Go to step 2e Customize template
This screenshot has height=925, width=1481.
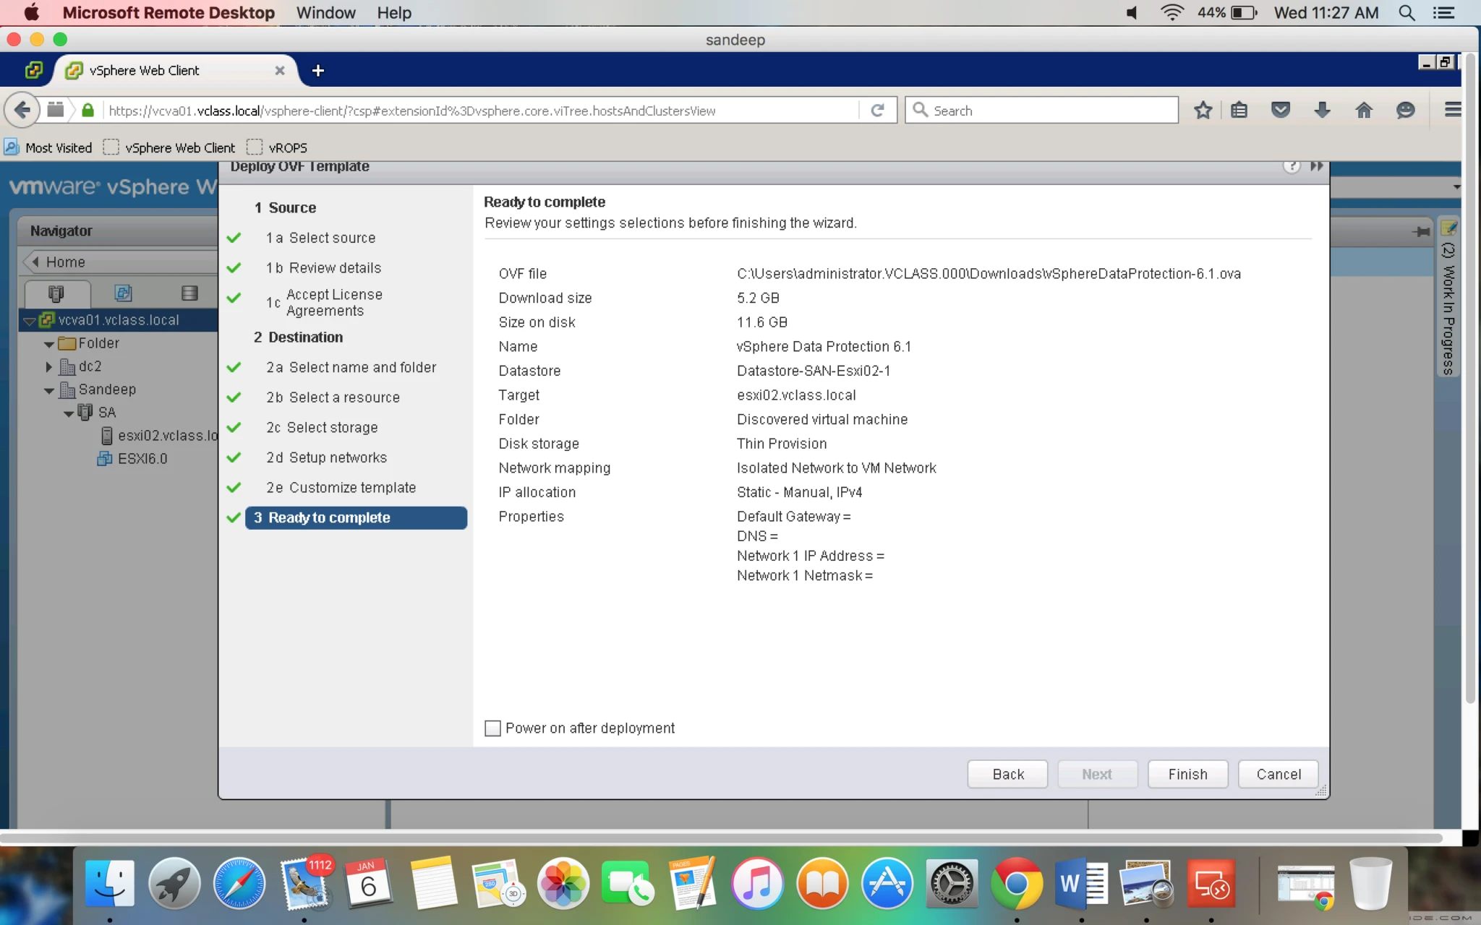coord(341,487)
